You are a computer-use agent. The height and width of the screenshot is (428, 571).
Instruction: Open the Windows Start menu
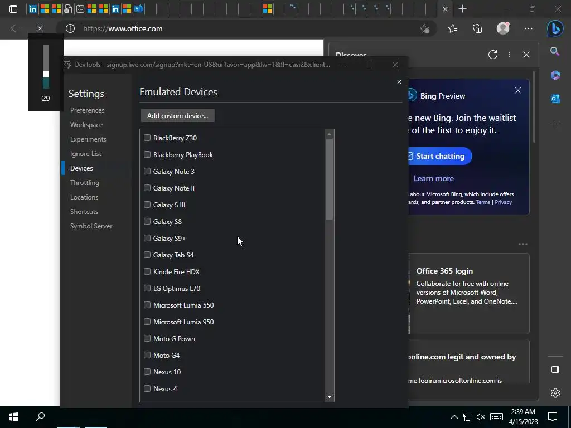(13, 416)
